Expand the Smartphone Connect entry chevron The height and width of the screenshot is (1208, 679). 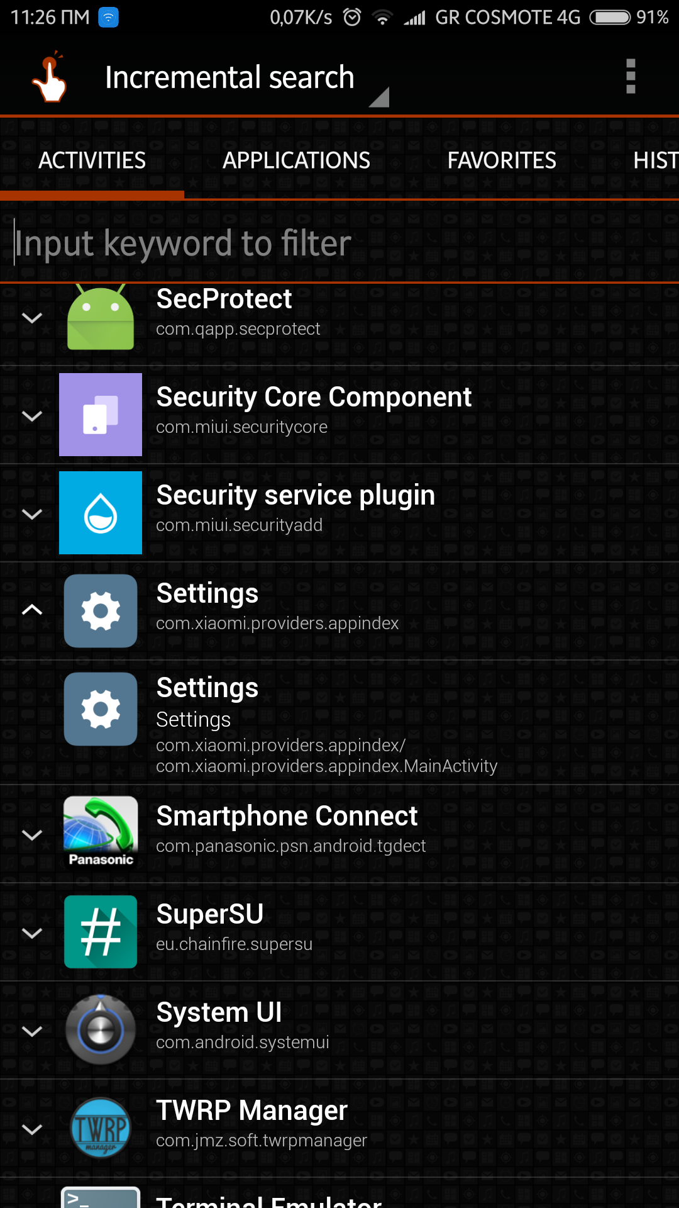coord(32,835)
